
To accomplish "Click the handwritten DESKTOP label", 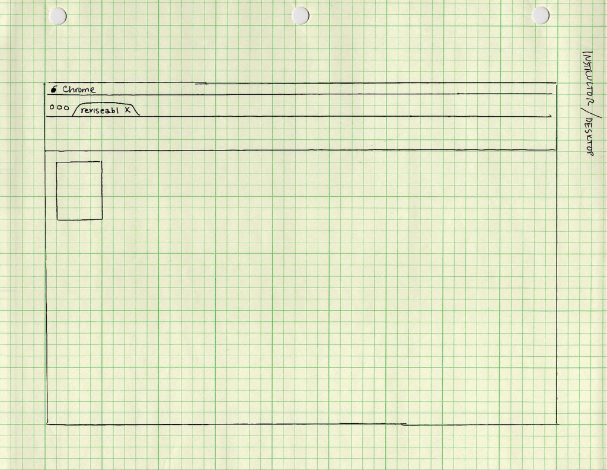I will tap(589, 137).
